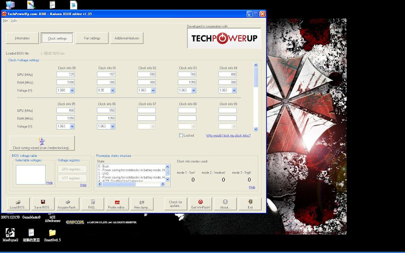Select the blue document icon at top of desktop

pos(73,5)
